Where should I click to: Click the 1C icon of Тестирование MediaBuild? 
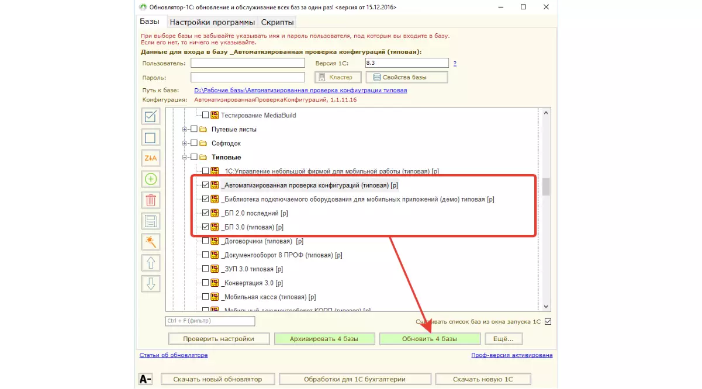click(x=215, y=116)
